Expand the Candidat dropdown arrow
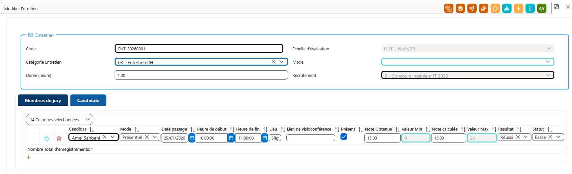The width and height of the screenshot is (572, 174). point(113,137)
